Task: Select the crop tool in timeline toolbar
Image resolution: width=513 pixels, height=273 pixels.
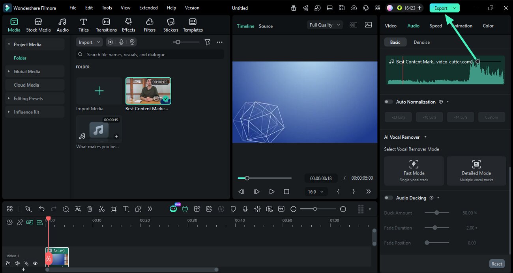Action: click(114, 209)
